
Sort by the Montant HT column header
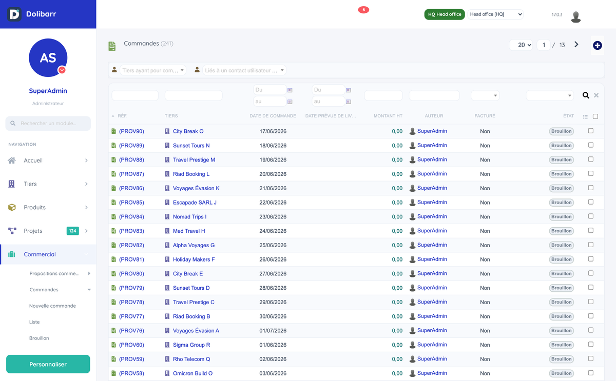(x=388, y=116)
